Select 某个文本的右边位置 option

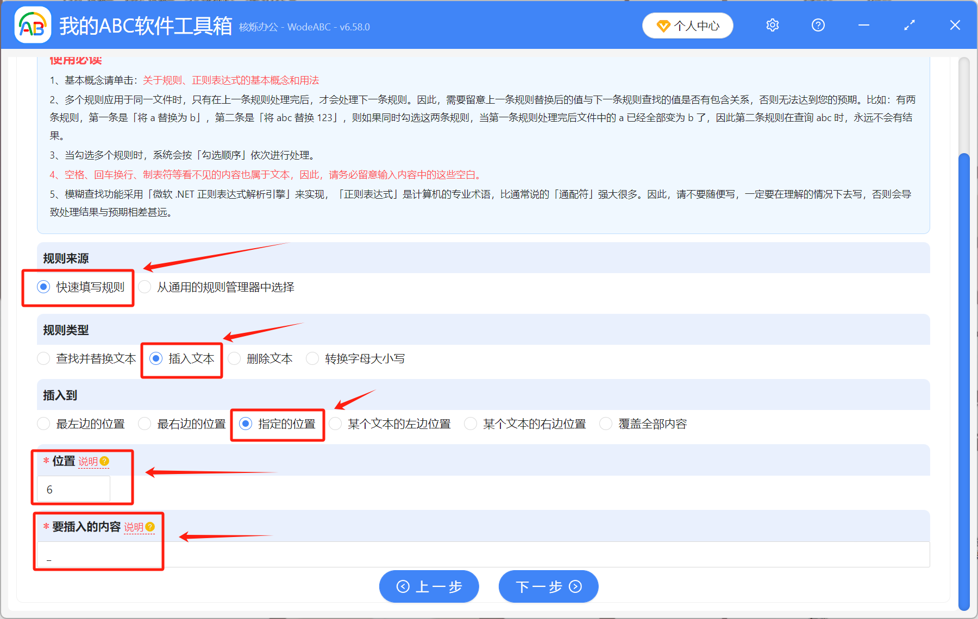point(470,424)
